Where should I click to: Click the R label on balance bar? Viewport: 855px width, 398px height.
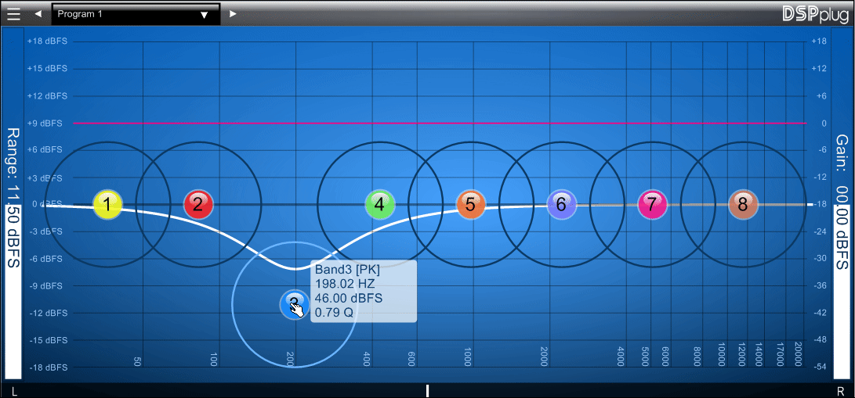pyautogui.click(x=841, y=390)
